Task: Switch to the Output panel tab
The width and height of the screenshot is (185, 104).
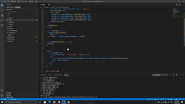Action: (x=50, y=75)
